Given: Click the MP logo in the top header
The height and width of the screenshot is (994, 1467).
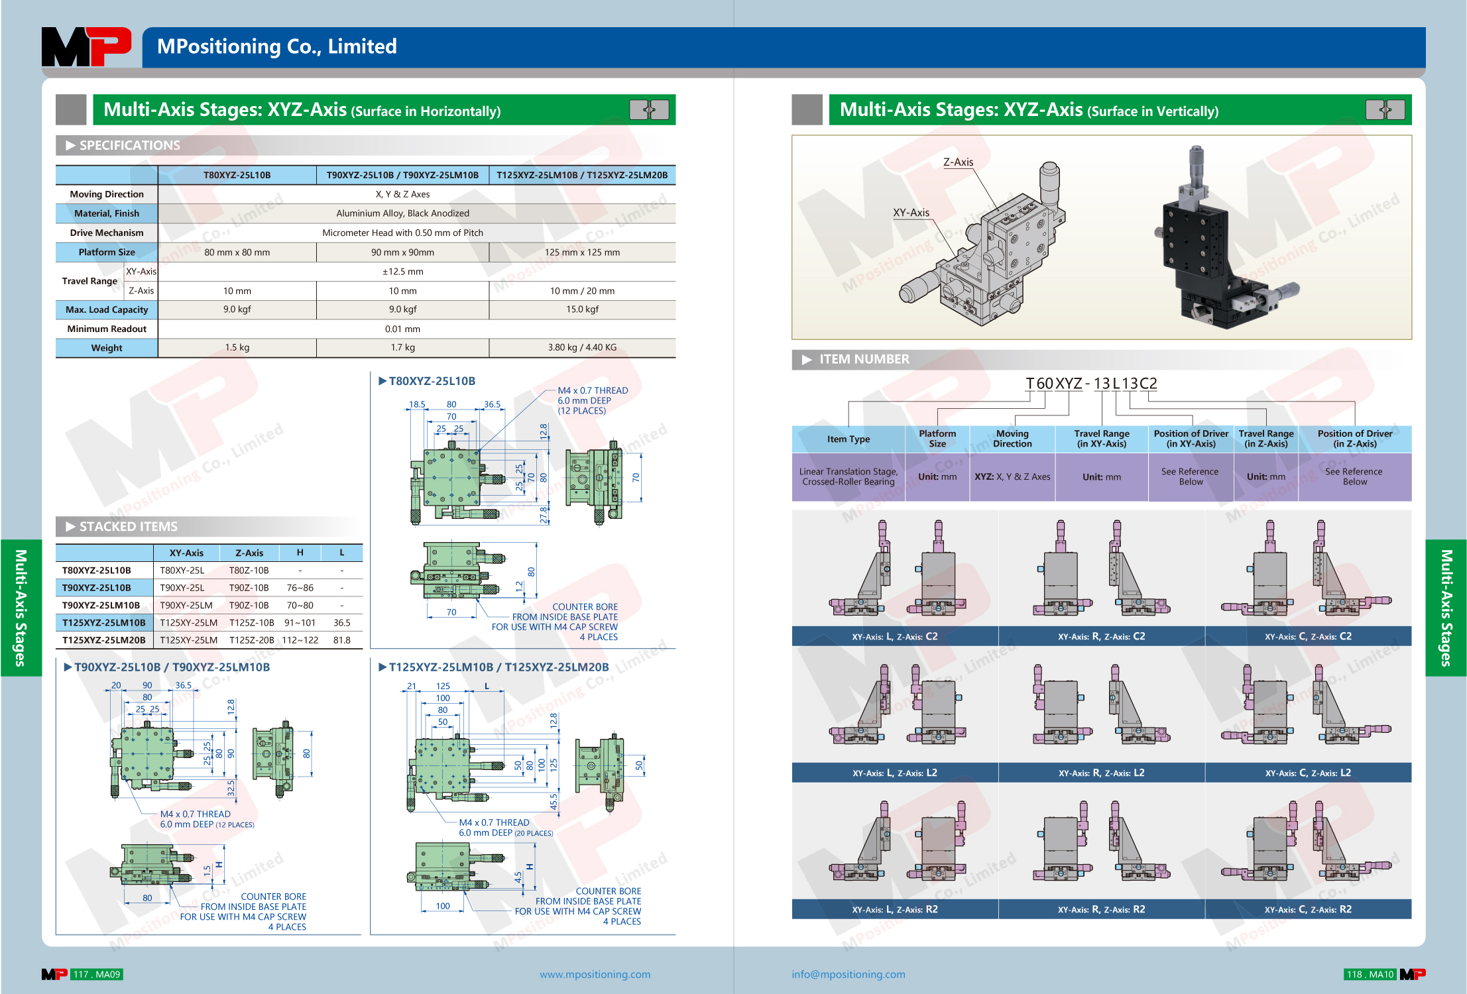Looking at the screenshot, I should [x=86, y=46].
